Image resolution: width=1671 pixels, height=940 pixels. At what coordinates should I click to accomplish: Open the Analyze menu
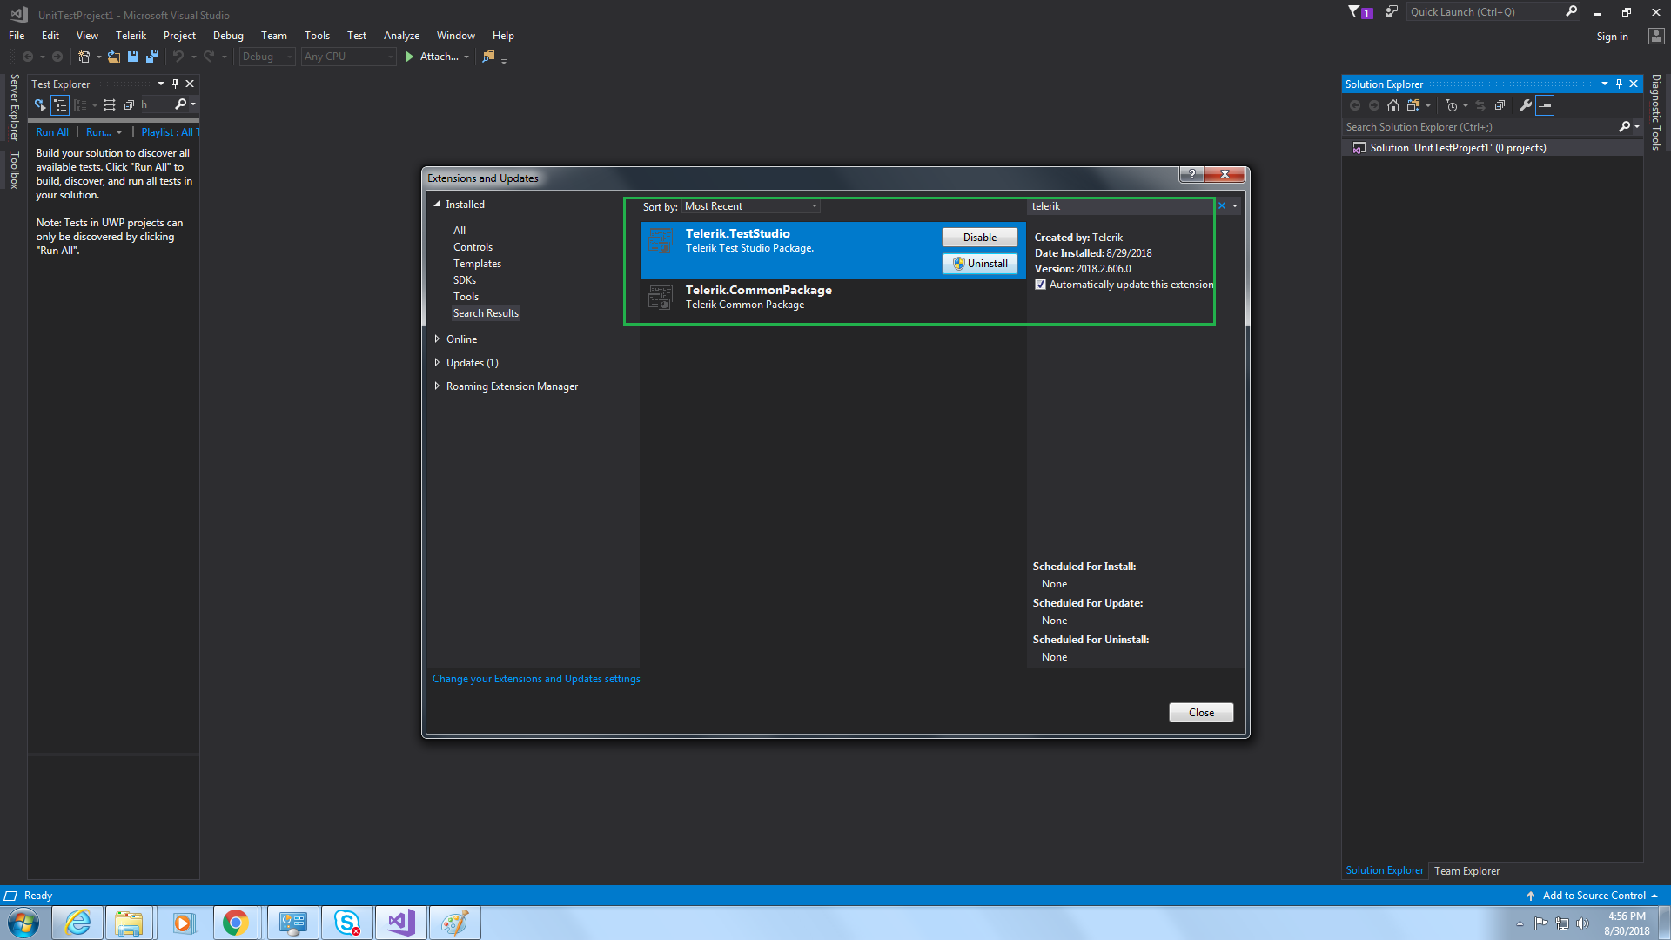point(401,36)
